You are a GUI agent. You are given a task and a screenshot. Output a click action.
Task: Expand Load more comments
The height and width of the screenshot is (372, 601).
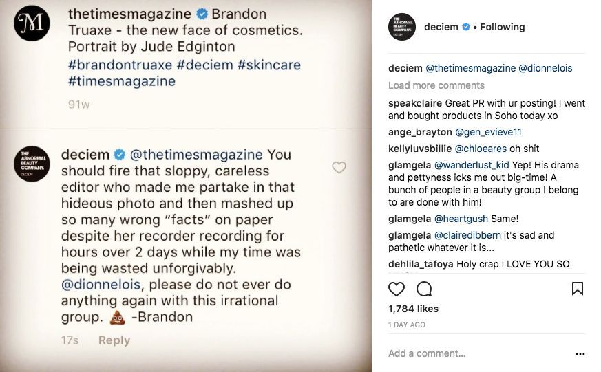point(436,85)
